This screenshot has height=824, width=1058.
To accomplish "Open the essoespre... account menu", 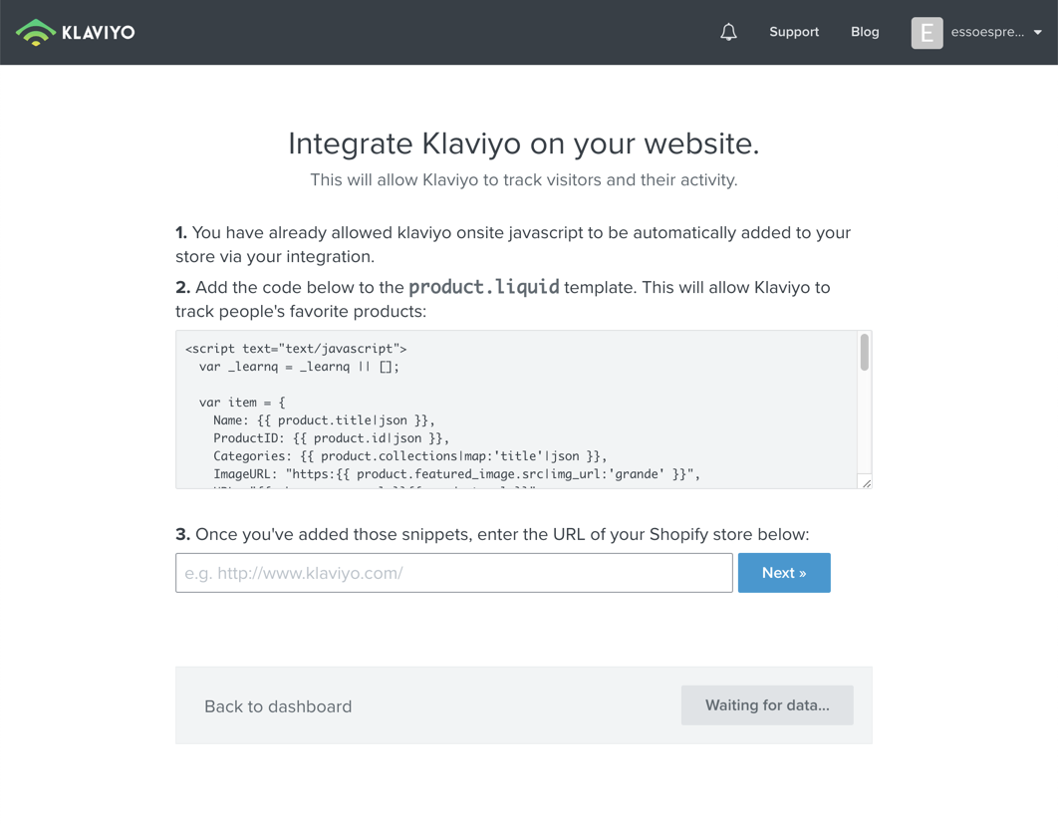I will click(976, 33).
